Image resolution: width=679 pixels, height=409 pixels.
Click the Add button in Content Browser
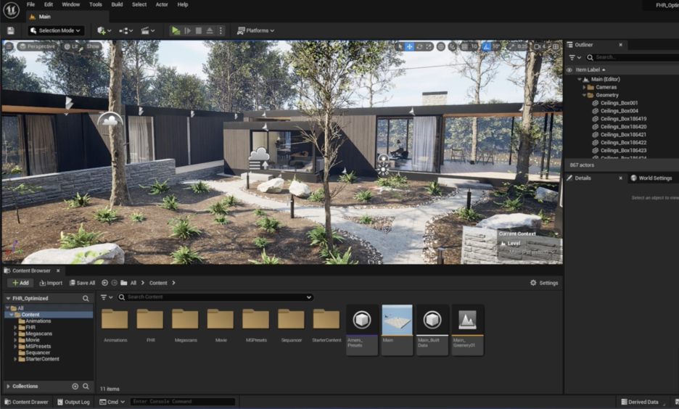pos(20,283)
